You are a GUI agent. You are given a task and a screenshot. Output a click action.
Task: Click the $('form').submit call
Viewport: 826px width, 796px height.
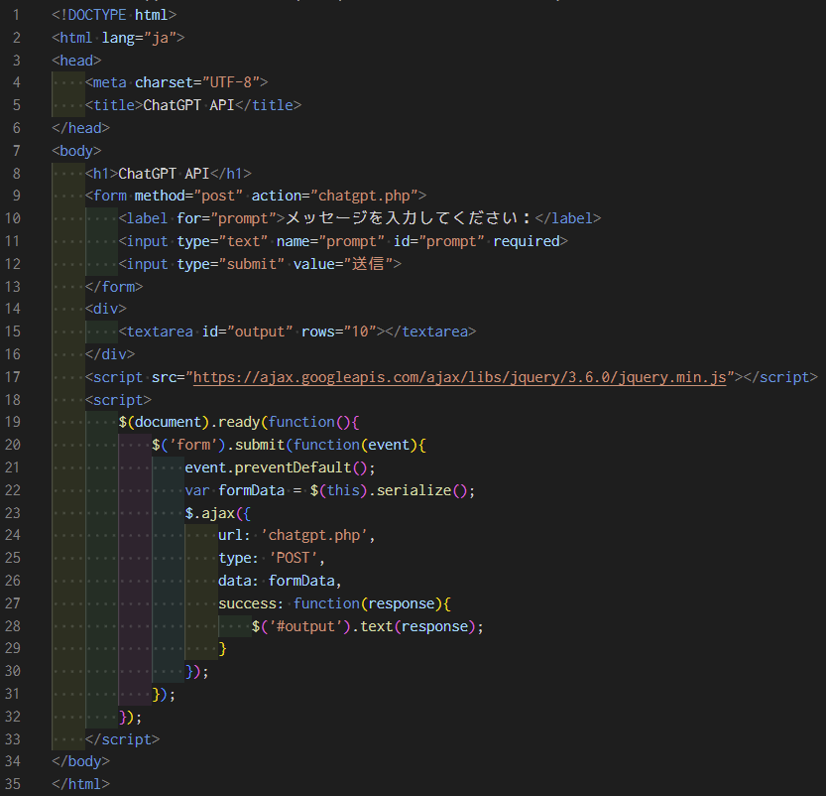218,445
